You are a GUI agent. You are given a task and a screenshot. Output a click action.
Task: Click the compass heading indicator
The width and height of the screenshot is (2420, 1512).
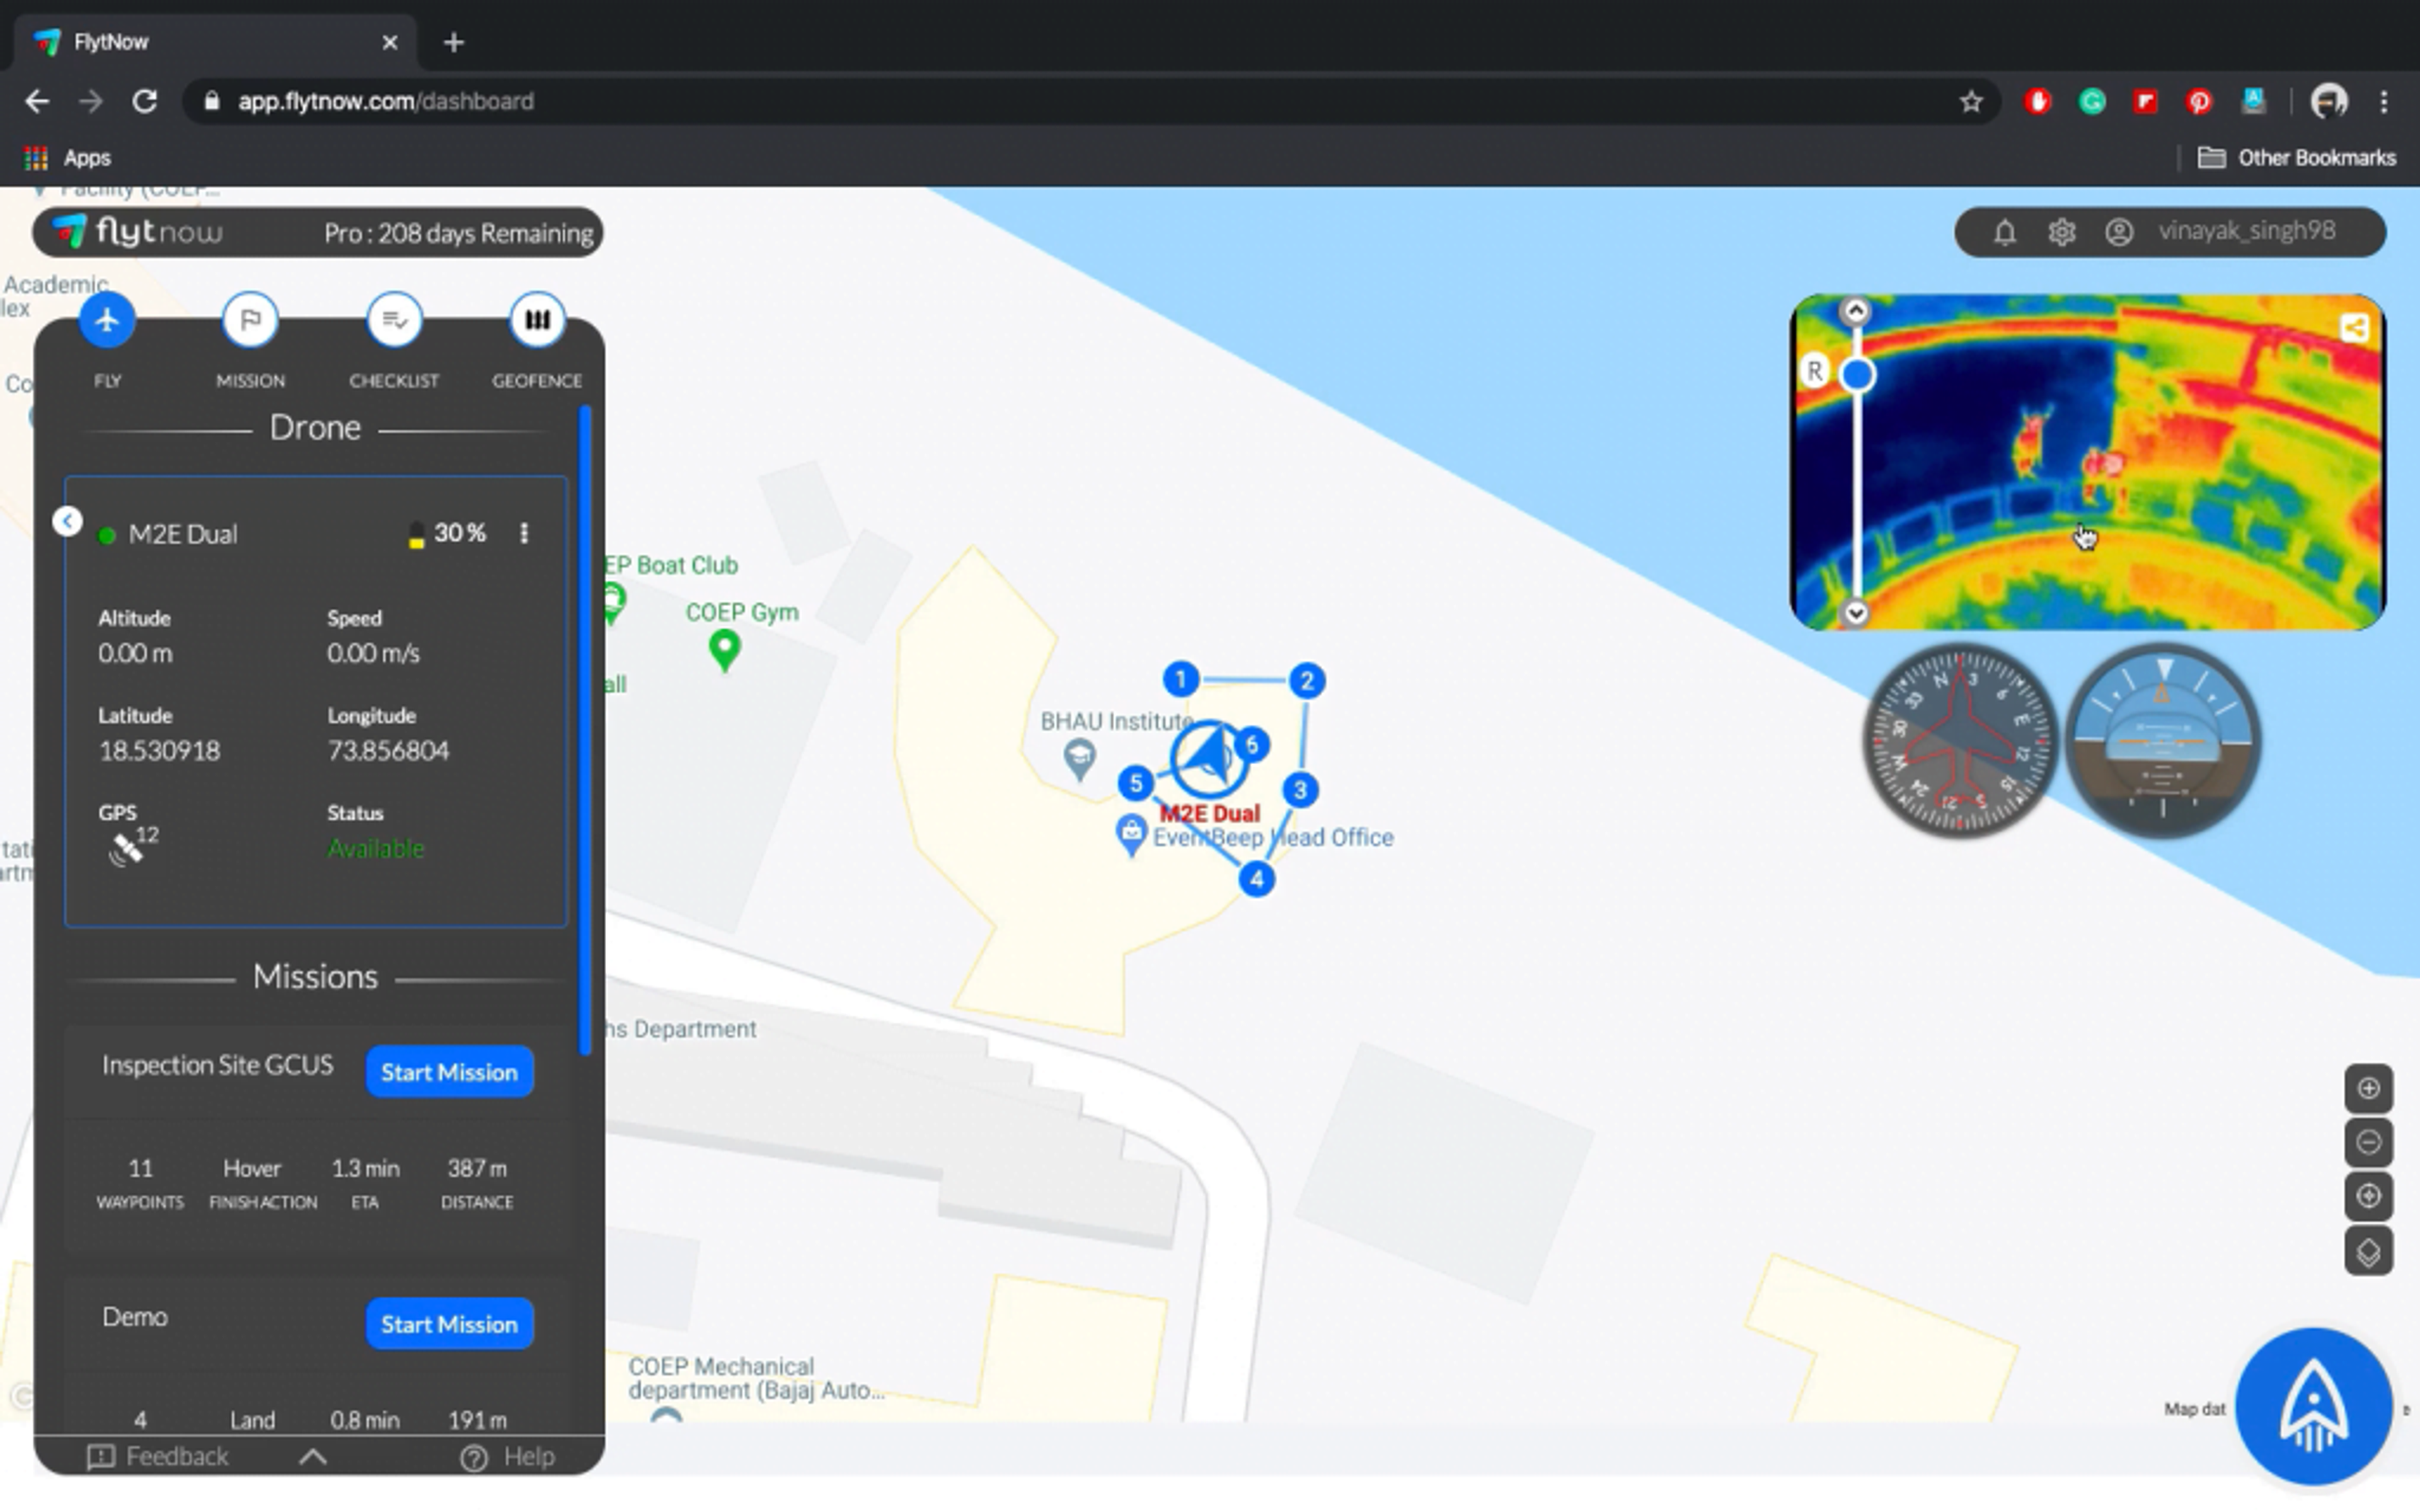[1961, 741]
